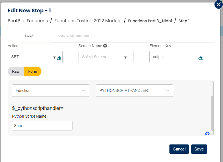The image size is (223, 162).
Task: Clear the Element Key with eraser icon
Action: [x=200, y=58]
